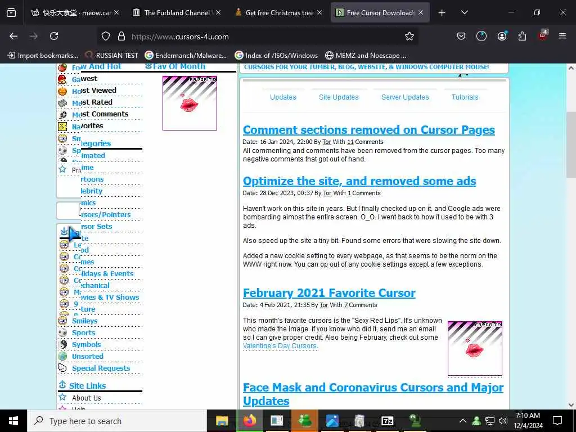Open the Holidays & Events category
The image size is (576, 432).
point(107,273)
